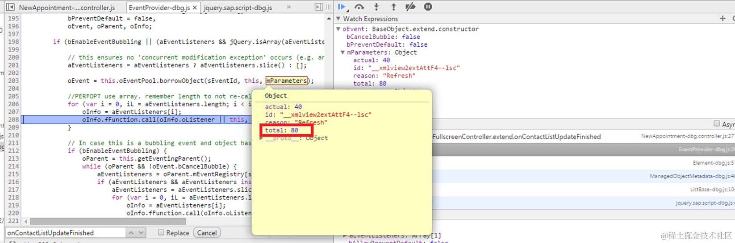Close the EventProvider-dbg.js tab
Screen dimensions: 735x243
[195, 8]
